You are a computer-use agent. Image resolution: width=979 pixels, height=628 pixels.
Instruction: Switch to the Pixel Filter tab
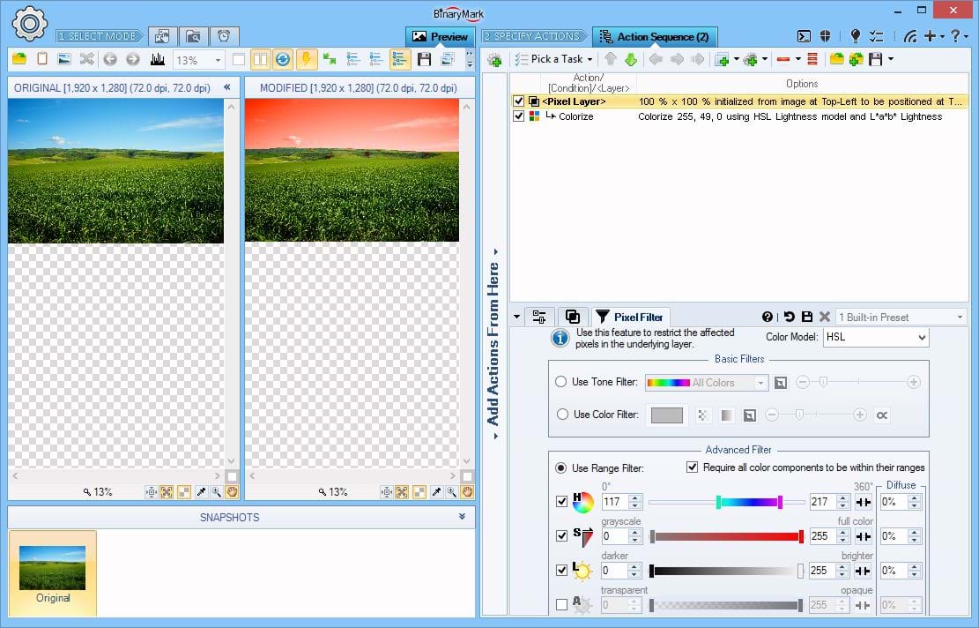click(630, 316)
